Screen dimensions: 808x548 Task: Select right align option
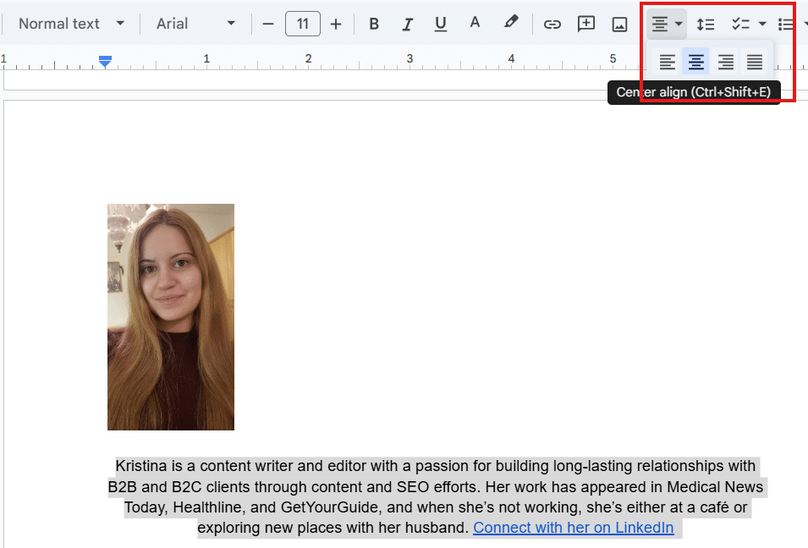point(726,62)
